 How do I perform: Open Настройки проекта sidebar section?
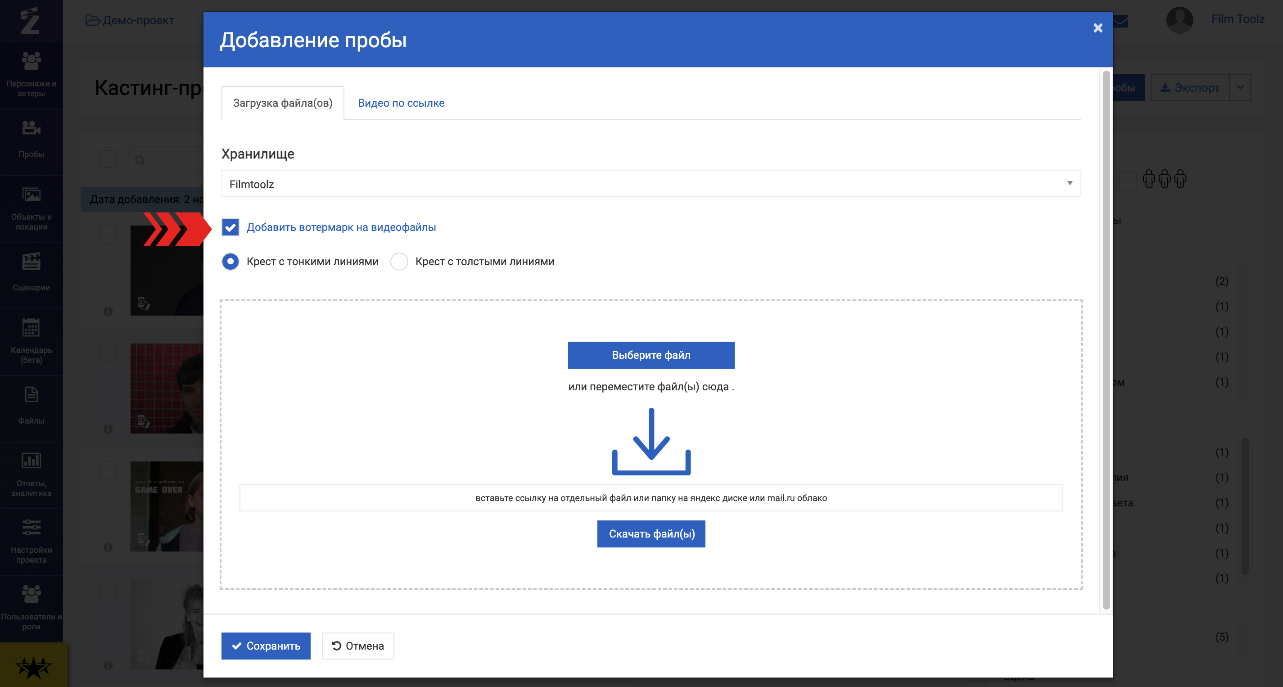click(32, 542)
